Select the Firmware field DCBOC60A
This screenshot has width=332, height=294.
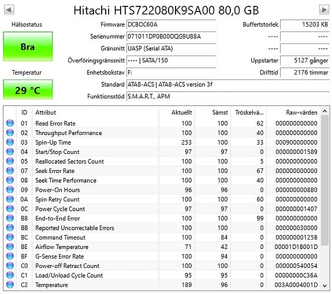click(x=171, y=25)
